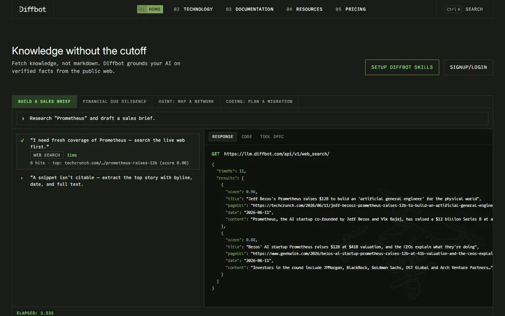
Task: Open the Home nav item
Action: point(150,9)
